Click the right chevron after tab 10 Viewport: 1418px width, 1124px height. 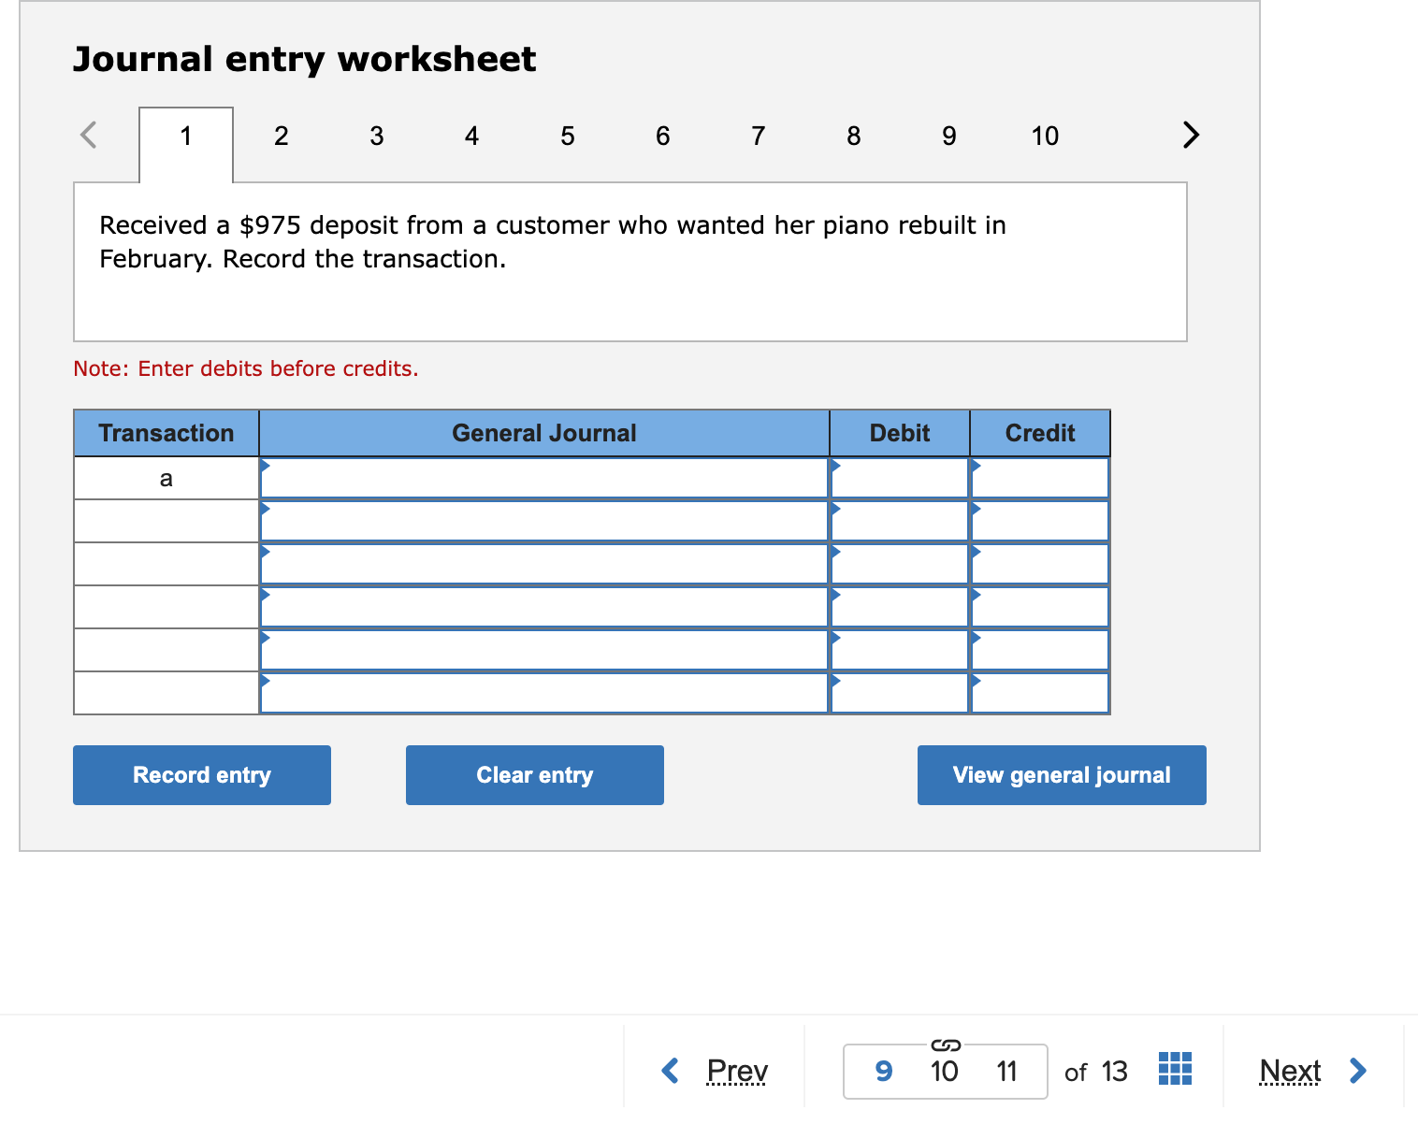point(1191,135)
